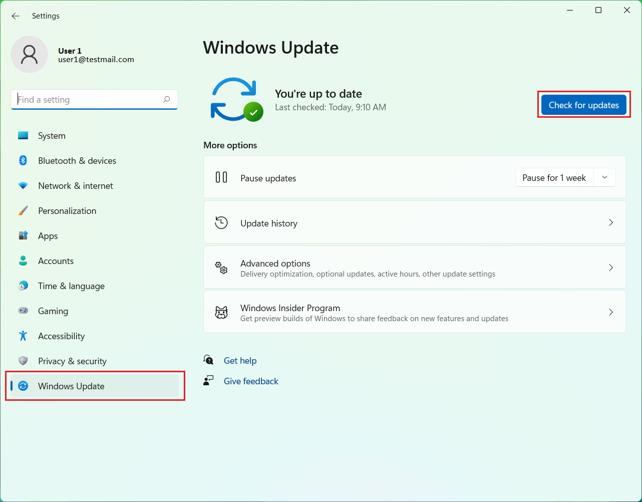Select the System icon in sidebar
The image size is (642, 502).
[x=23, y=135]
